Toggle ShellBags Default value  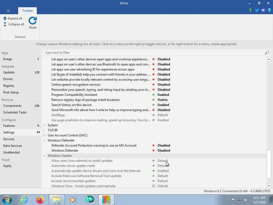click(x=163, y=115)
